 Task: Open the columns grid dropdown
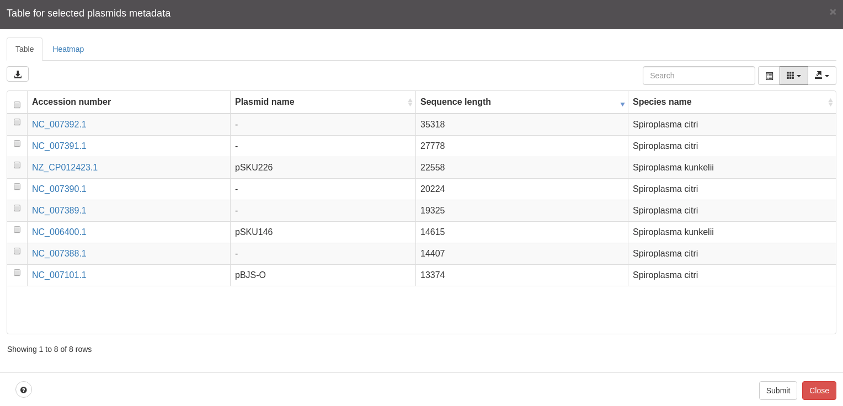794,76
